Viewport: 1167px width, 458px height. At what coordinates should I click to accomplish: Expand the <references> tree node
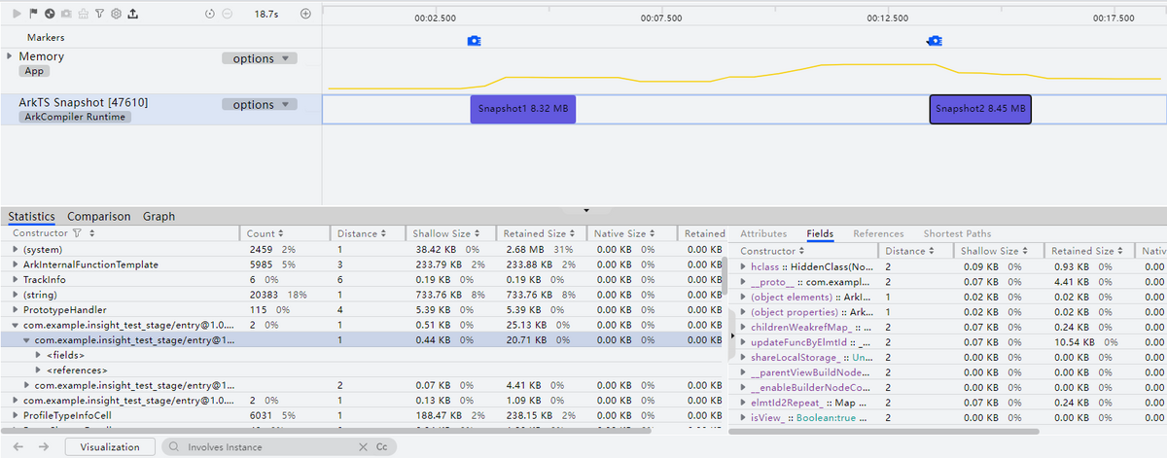tap(39, 370)
